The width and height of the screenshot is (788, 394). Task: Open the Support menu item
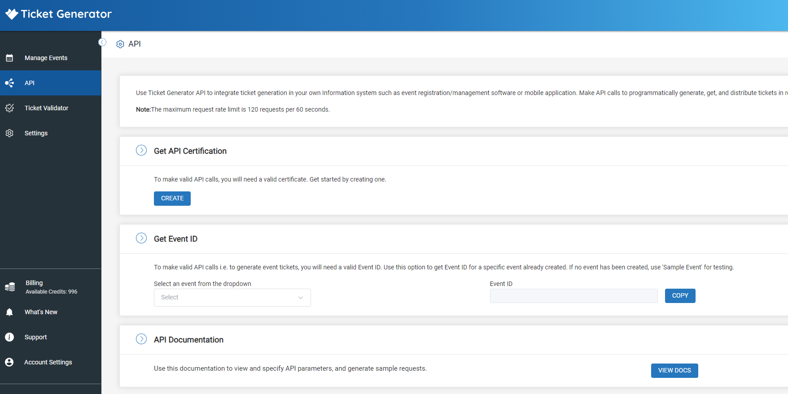[50, 337]
